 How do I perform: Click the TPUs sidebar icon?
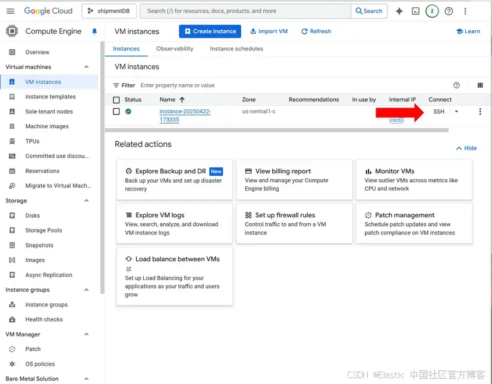click(x=12, y=141)
